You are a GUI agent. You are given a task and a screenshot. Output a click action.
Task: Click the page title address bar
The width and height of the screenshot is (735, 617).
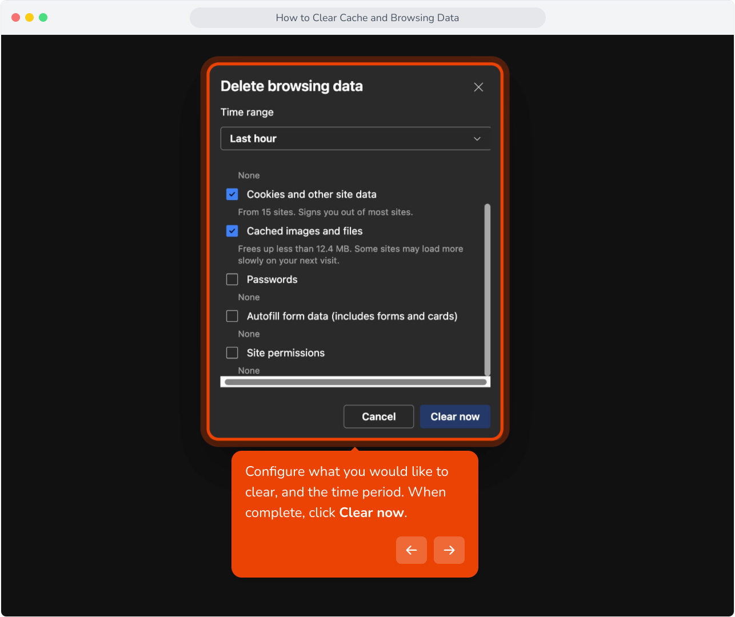pyautogui.click(x=367, y=18)
